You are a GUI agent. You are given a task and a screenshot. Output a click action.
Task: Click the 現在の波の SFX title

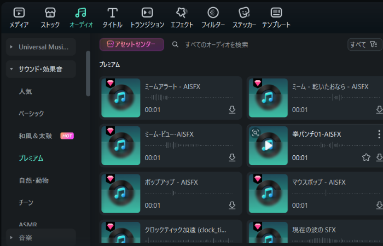pyautogui.click(x=314, y=230)
